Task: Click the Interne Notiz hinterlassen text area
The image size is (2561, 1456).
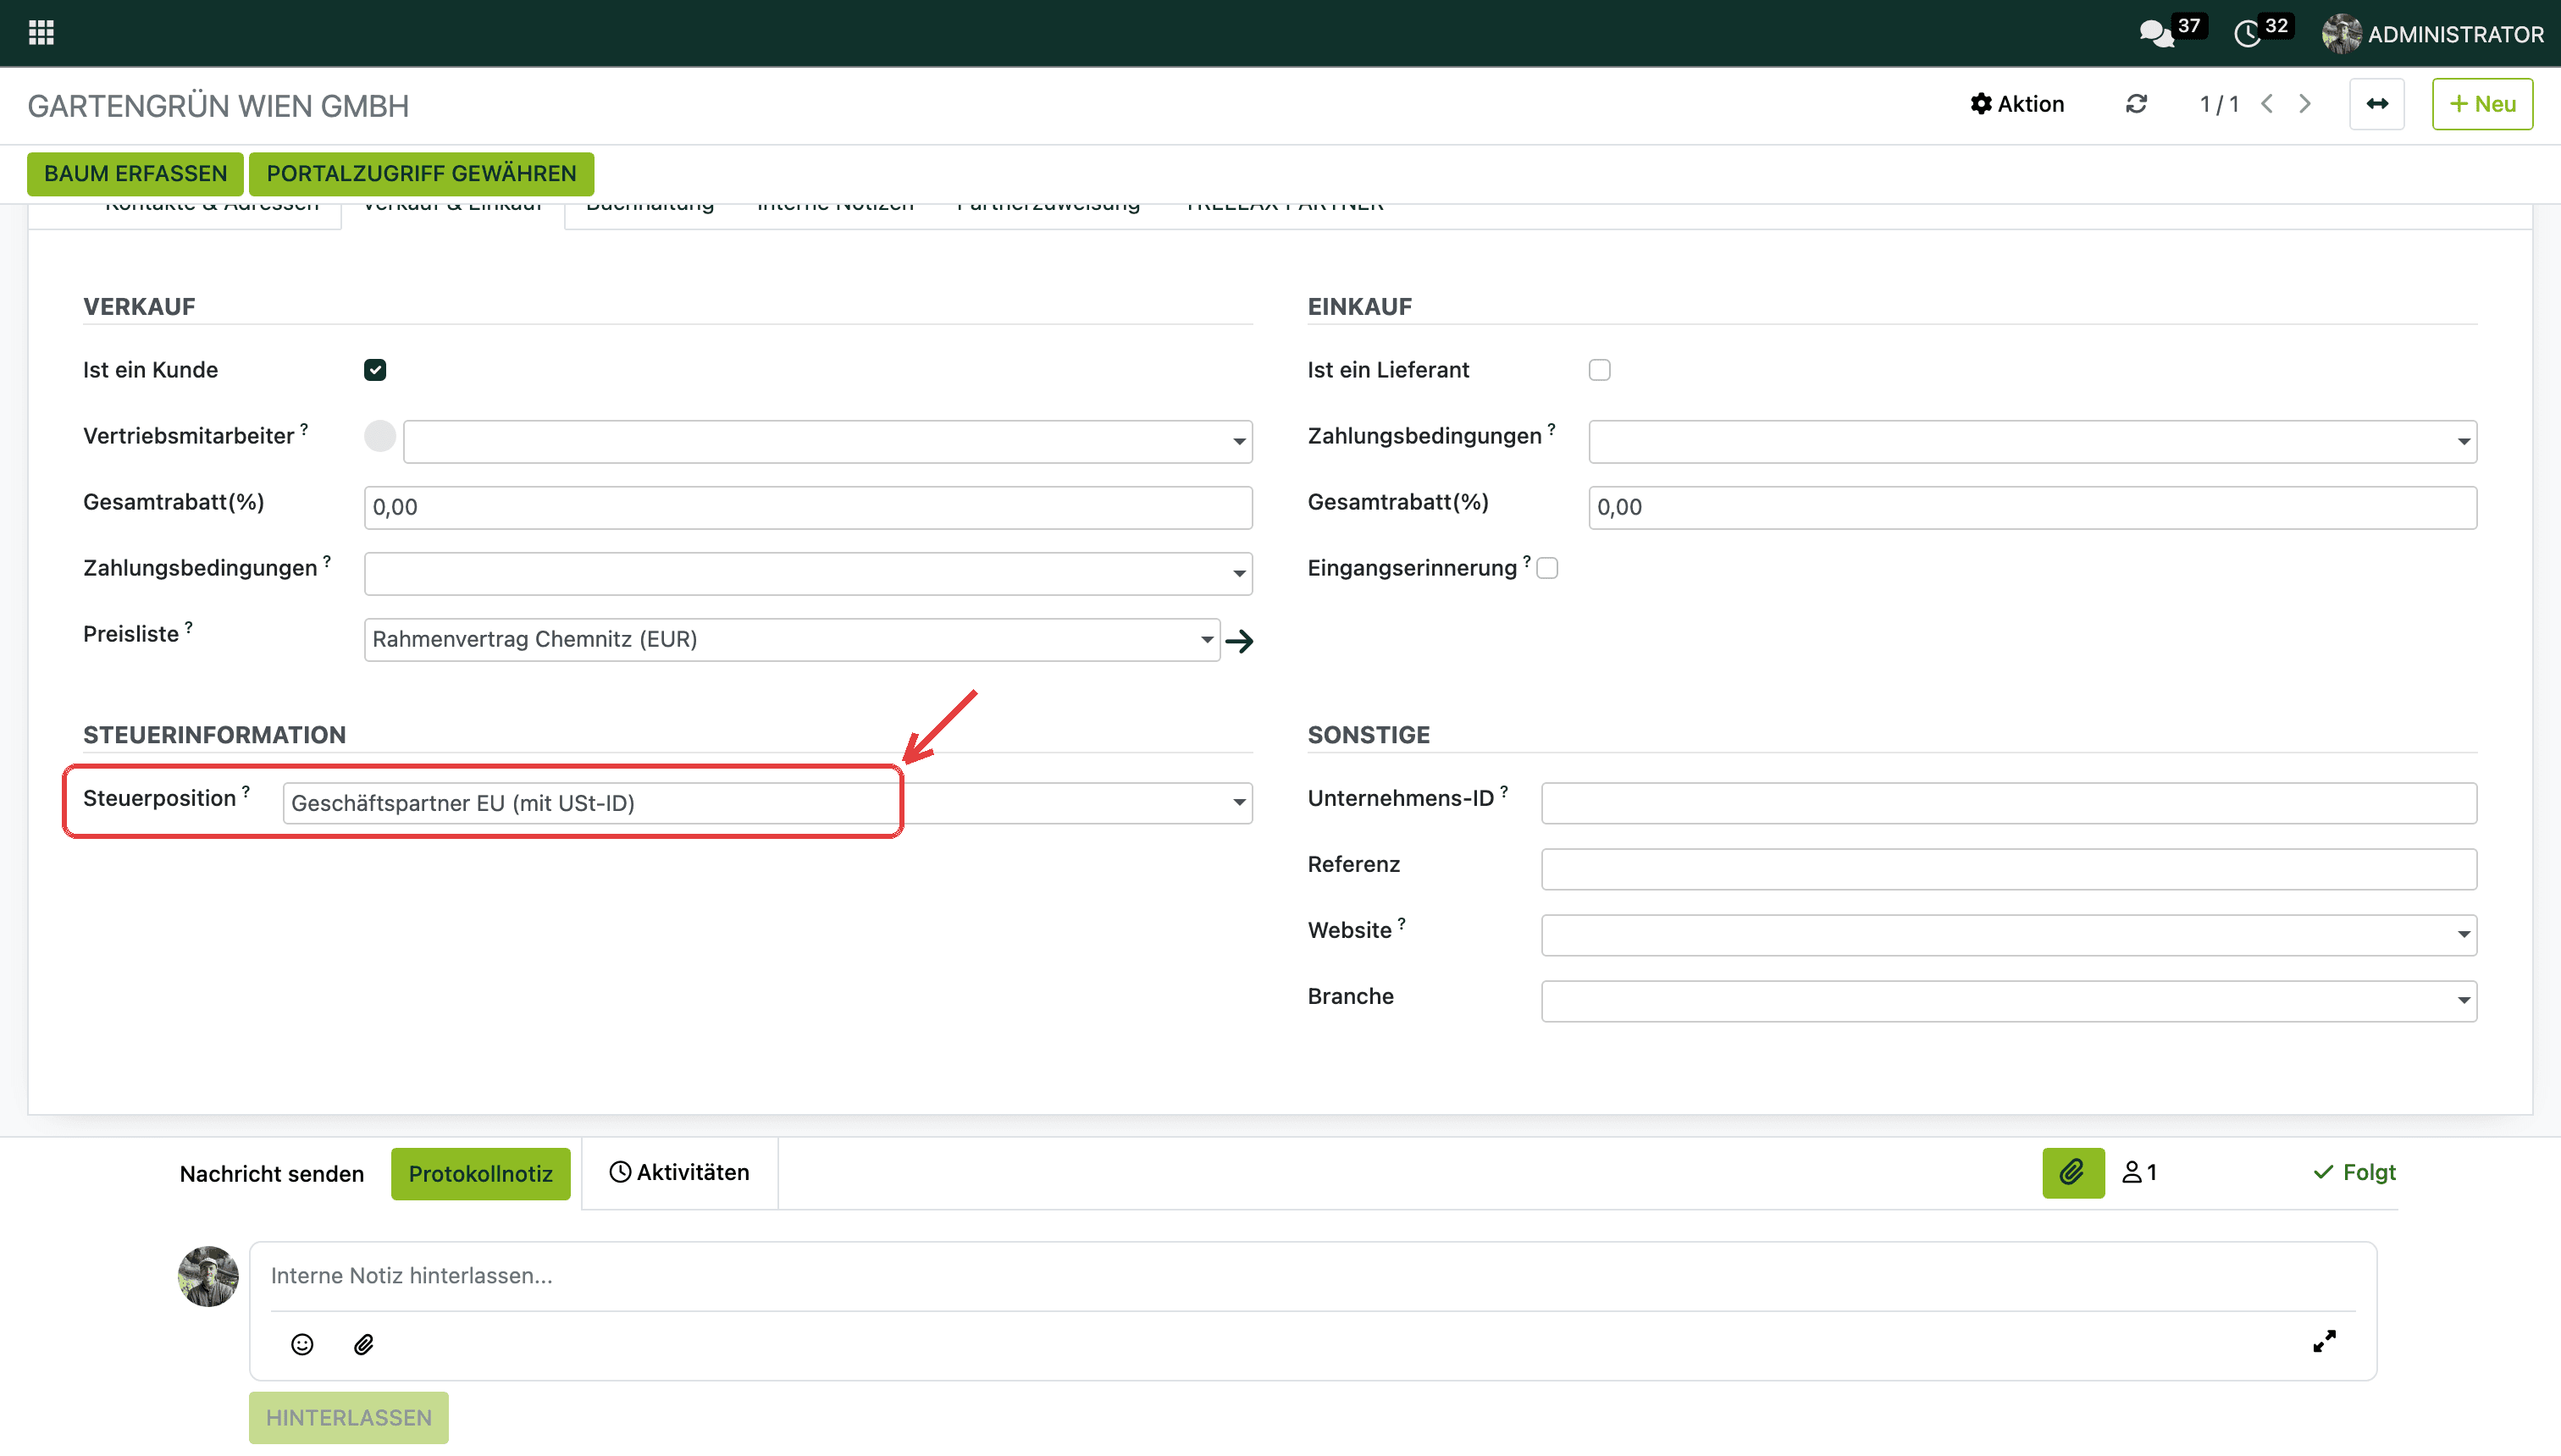Action: coord(1313,1276)
